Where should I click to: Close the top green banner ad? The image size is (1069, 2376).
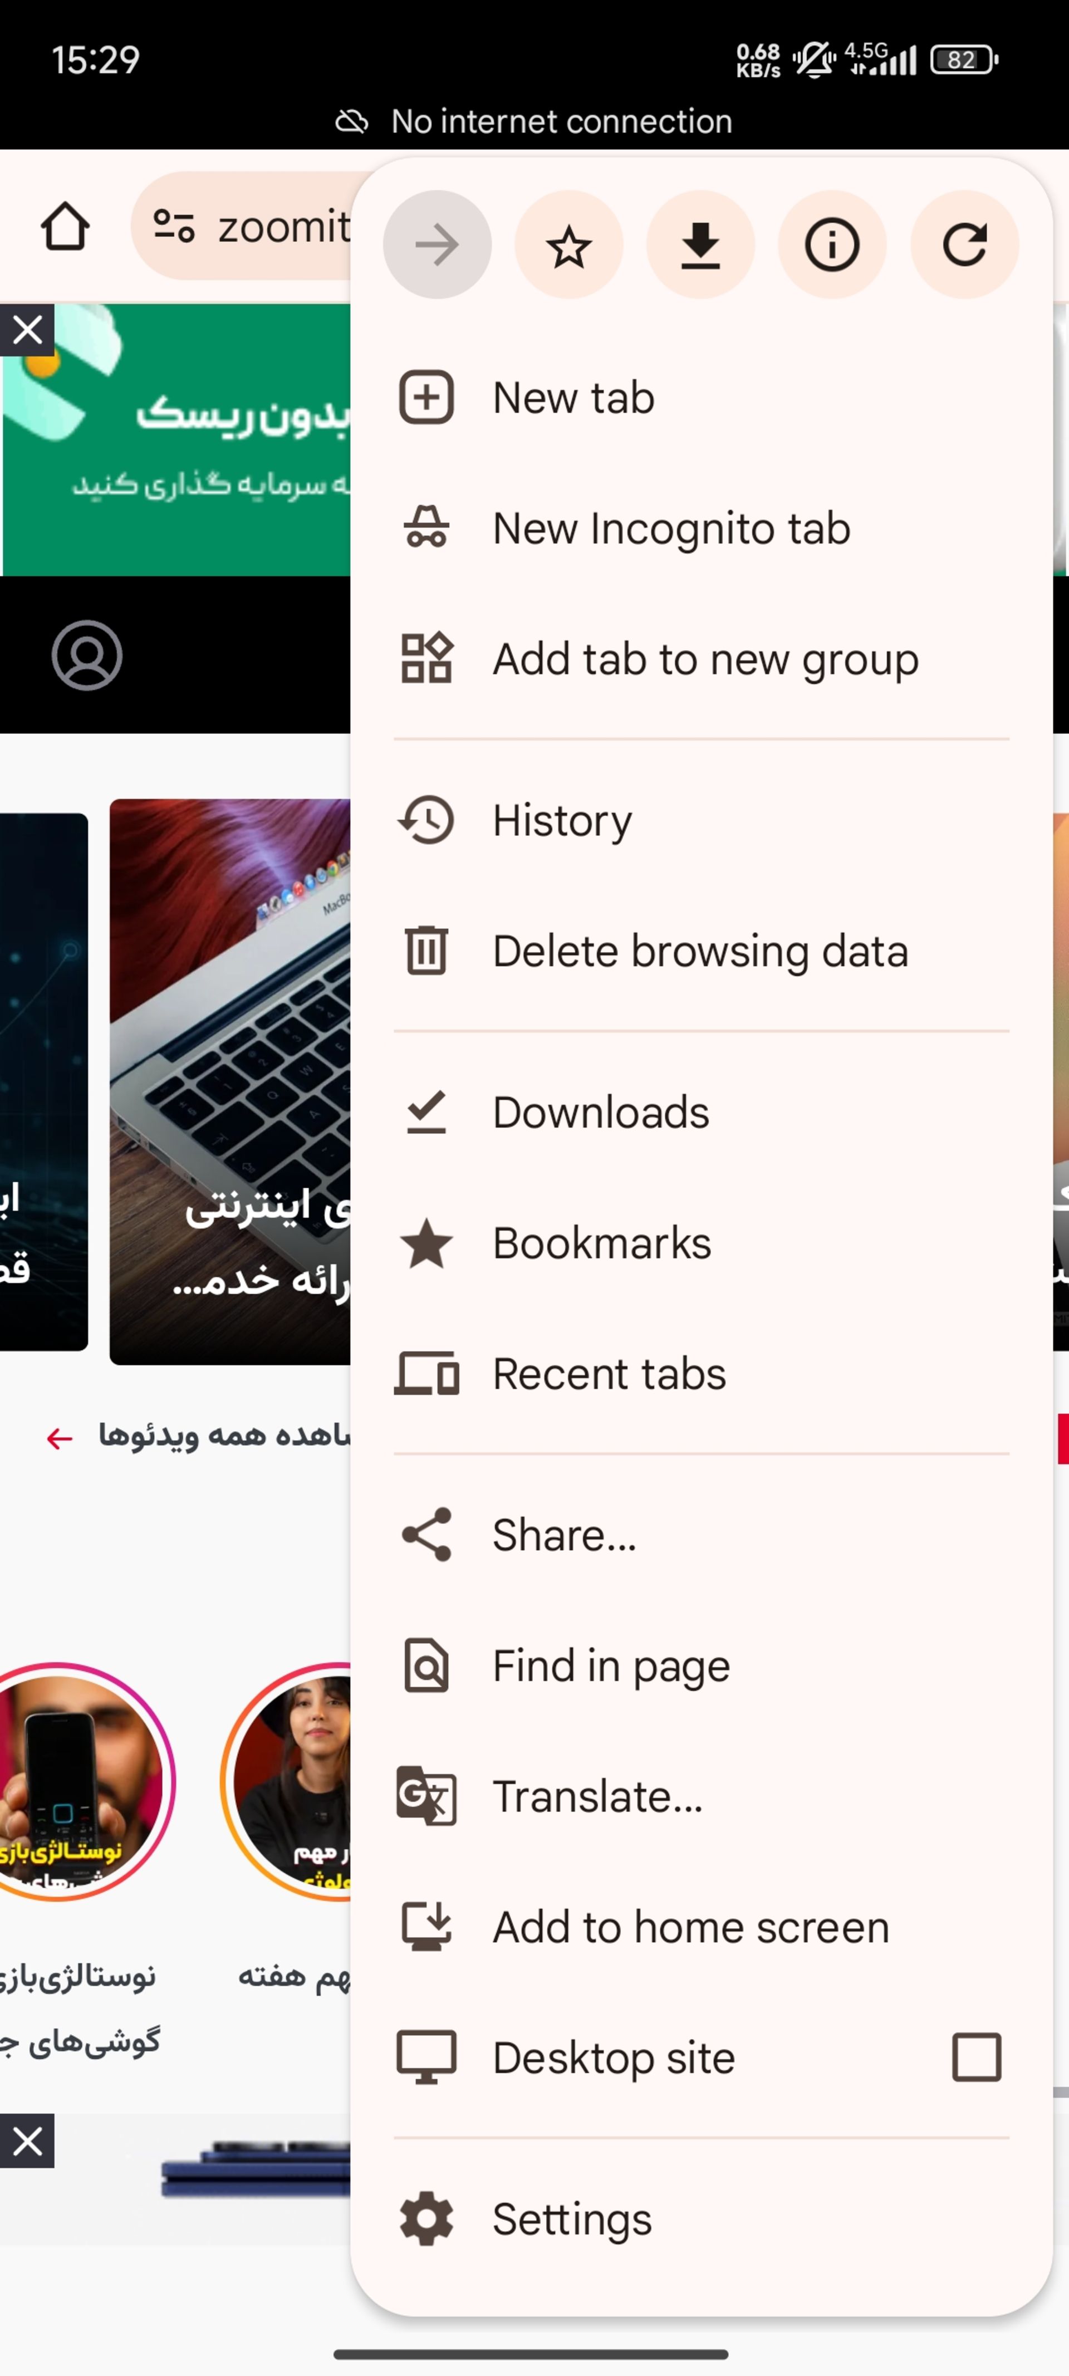click(x=27, y=329)
